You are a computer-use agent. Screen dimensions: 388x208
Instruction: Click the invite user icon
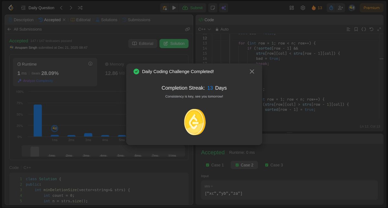point(340,8)
